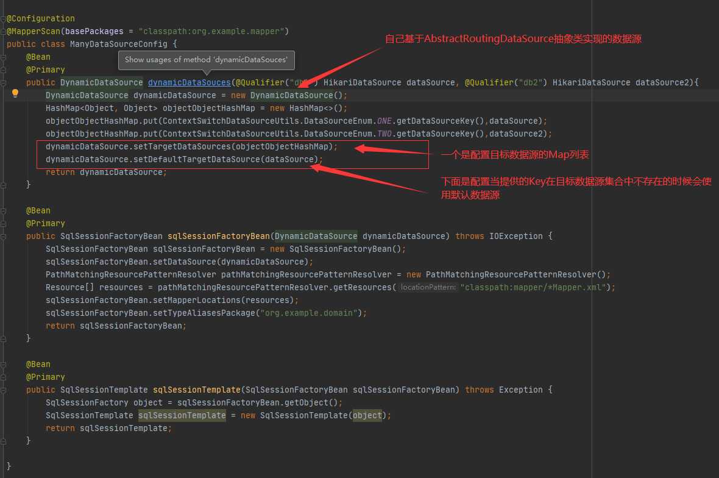Click the setTargetDataSources method call
Image resolution: width=719 pixels, height=478 pixels.
click(x=182, y=146)
